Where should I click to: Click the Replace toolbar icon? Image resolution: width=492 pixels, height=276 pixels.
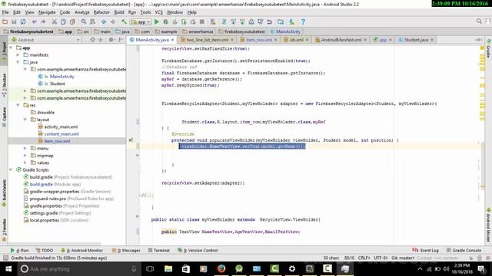pyautogui.click(x=92, y=22)
